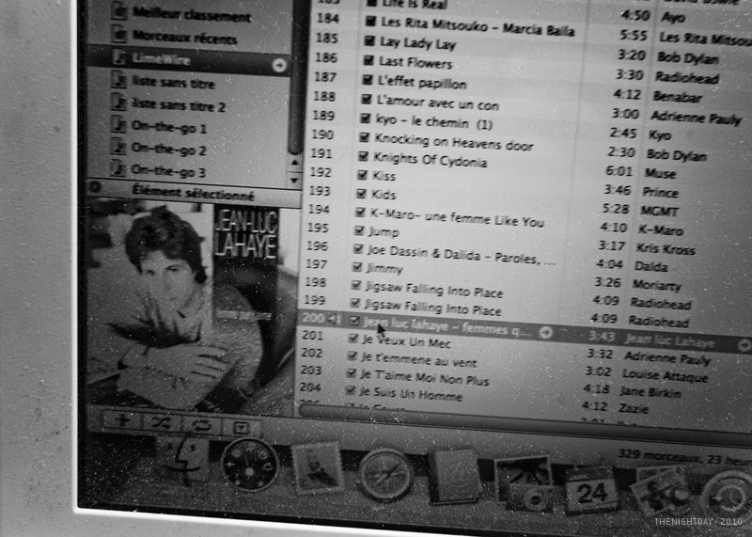
Task: Select Joe Dassin & Dalida - Paroles track
Action: (461, 255)
